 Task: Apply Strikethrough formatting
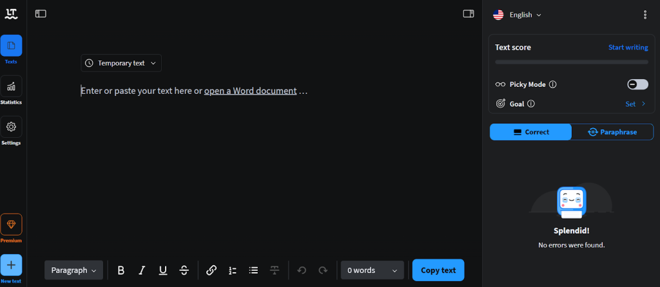click(184, 270)
